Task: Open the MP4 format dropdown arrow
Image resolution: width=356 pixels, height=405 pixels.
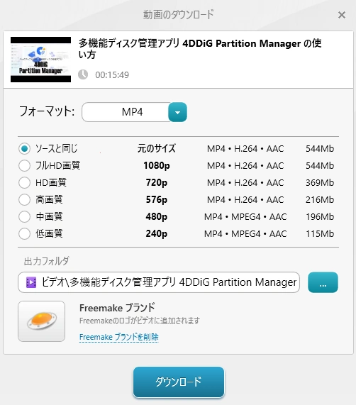Action: (177, 112)
